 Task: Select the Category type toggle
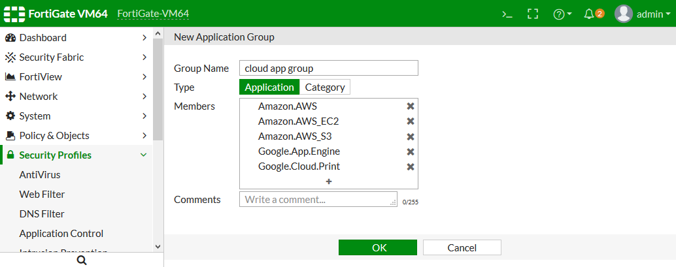(325, 87)
